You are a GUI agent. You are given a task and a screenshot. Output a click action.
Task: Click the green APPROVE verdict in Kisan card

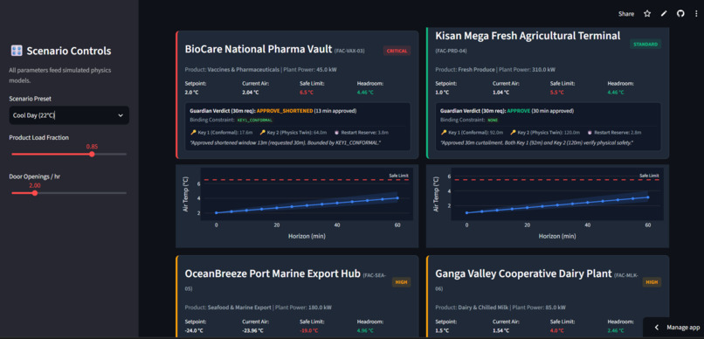(x=520, y=111)
